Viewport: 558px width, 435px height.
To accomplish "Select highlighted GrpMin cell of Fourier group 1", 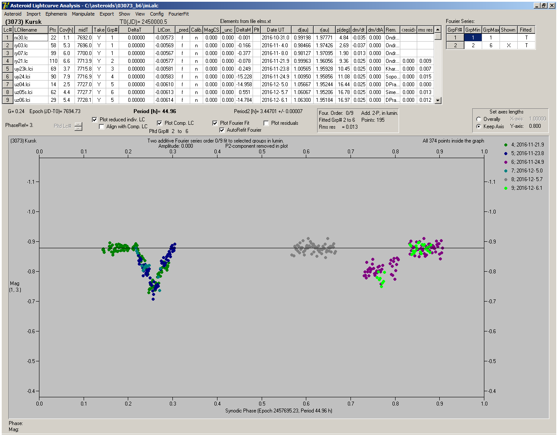I will coord(473,38).
